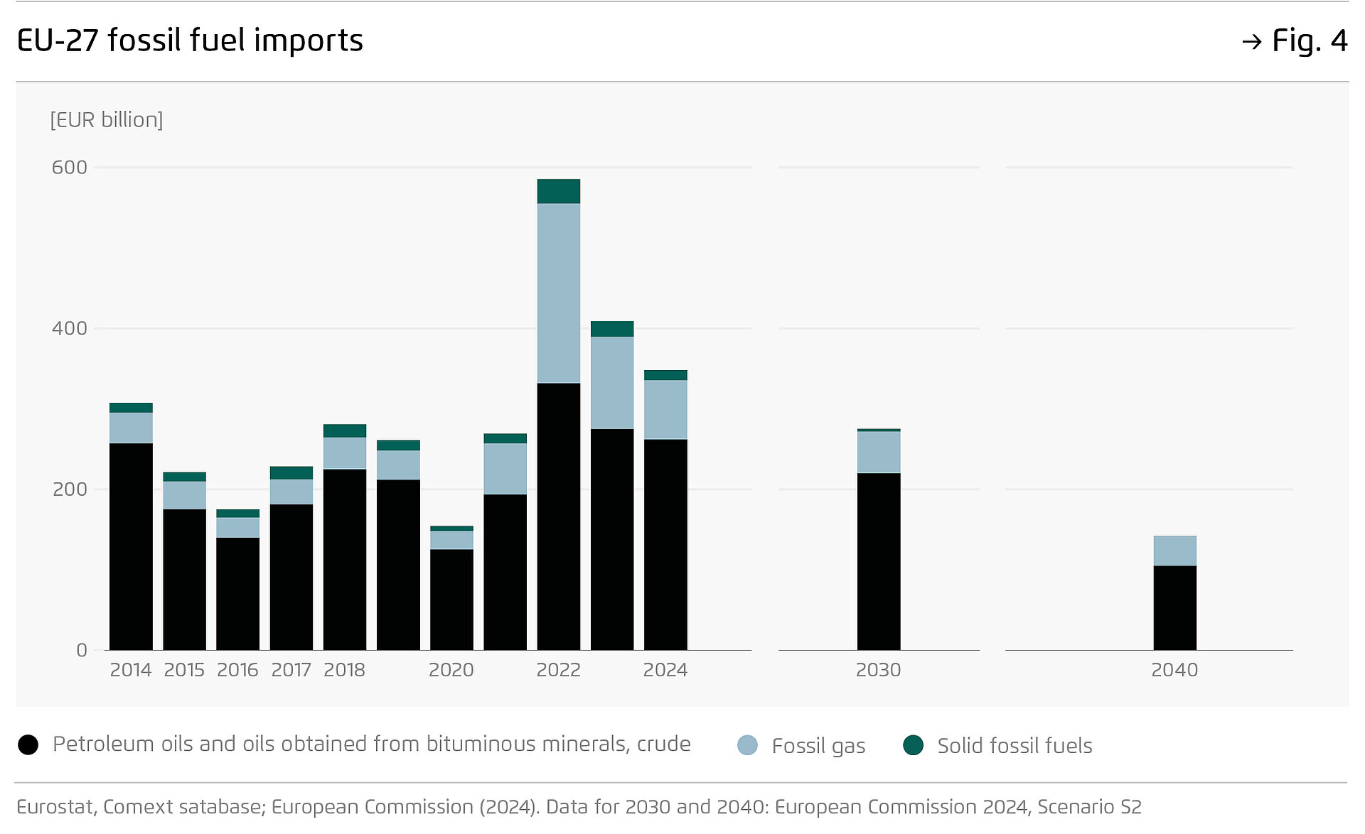Image resolution: width=1365 pixels, height=834 pixels.
Task: Click the 2040 fossil gas bar segment
Action: pyautogui.click(x=1174, y=551)
